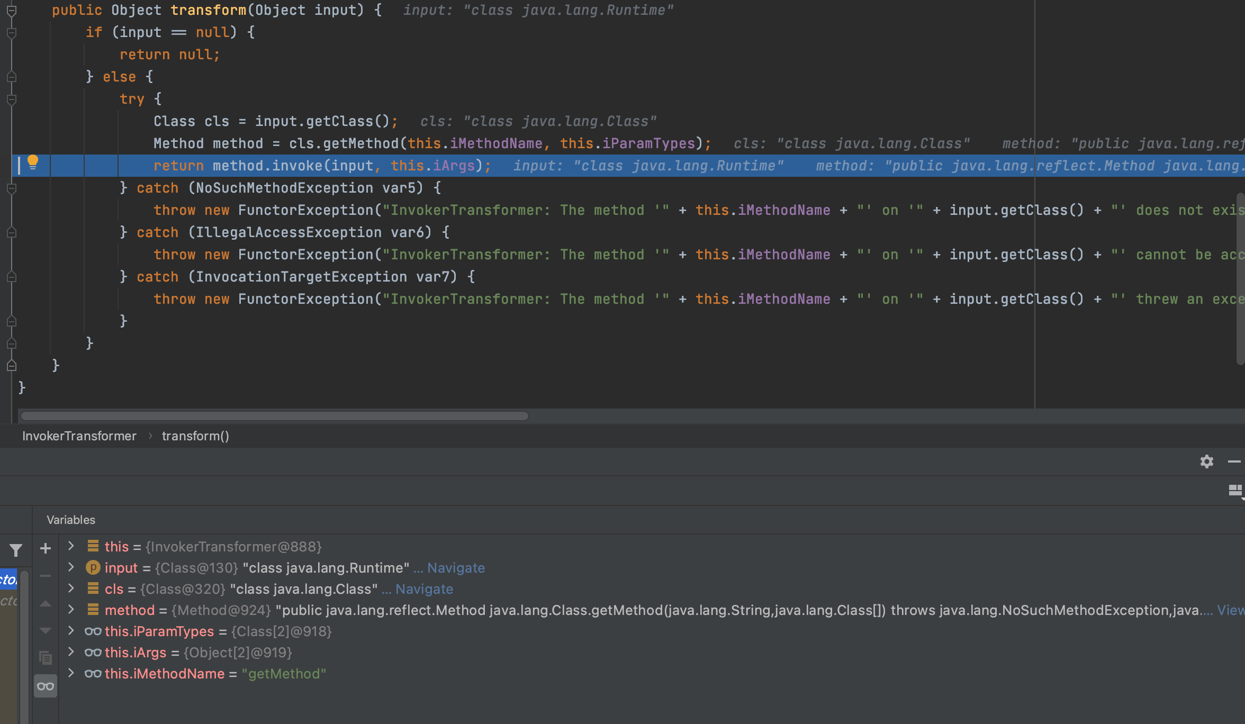Click watch glasses icon beside this.iArgs

click(x=93, y=653)
